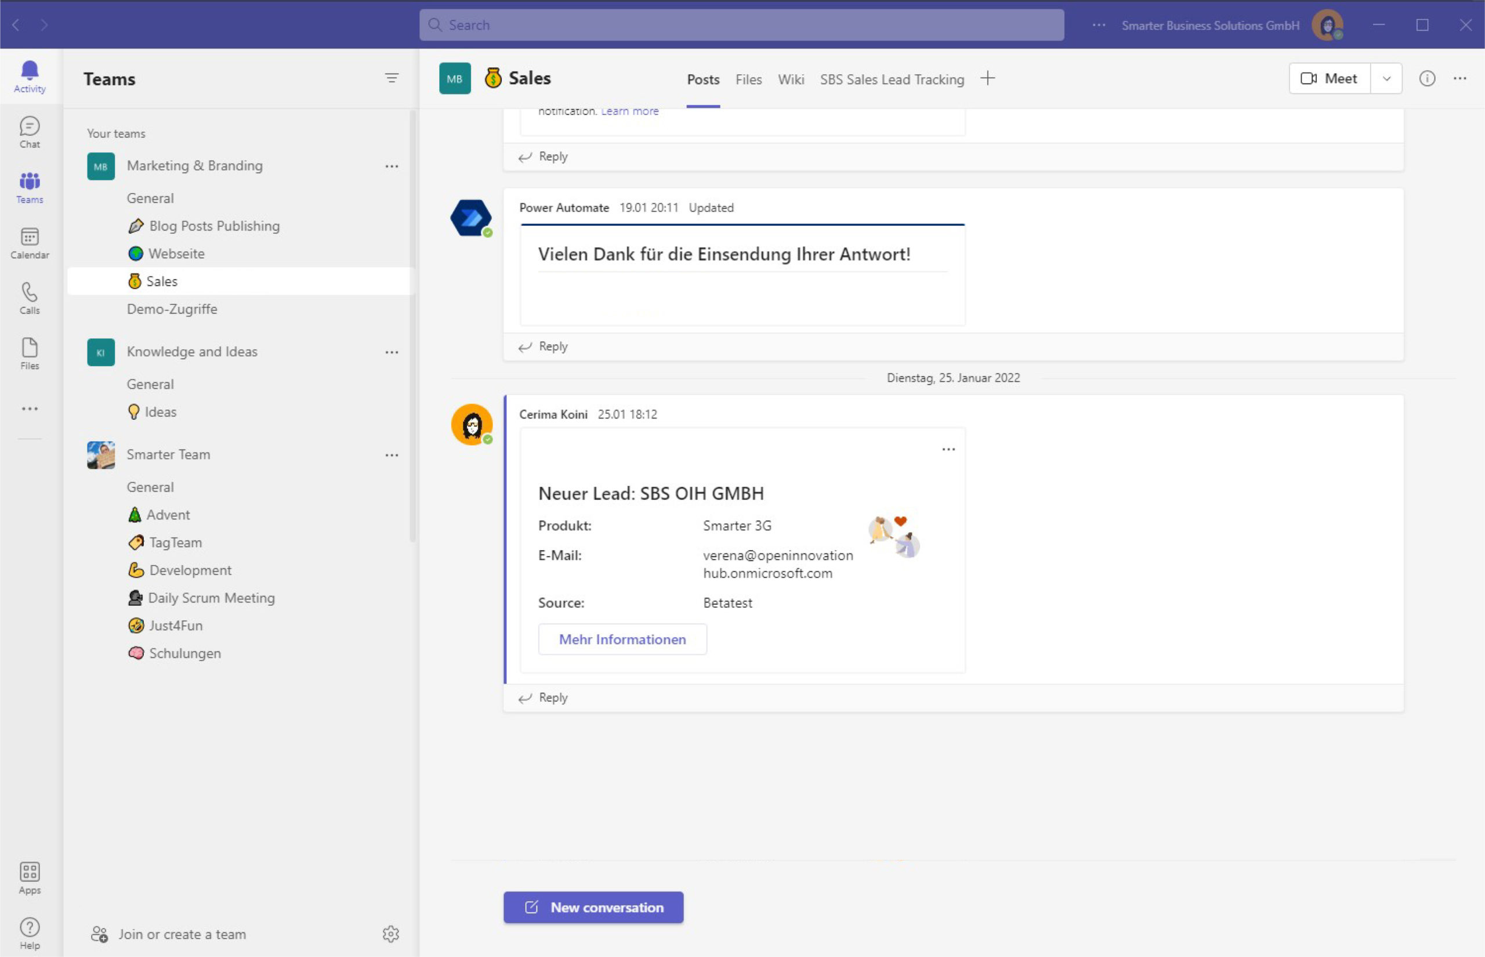1485x957 pixels.
Task: Expand the Meet dropdown arrow
Action: coord(1386,78)
